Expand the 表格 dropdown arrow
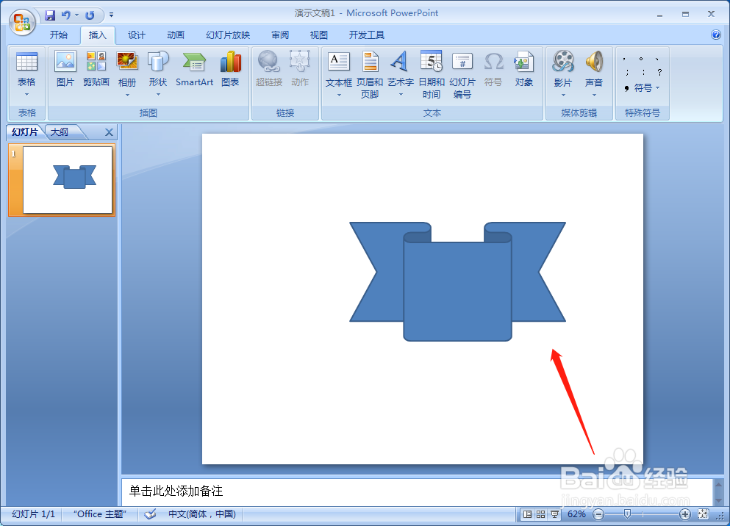This screenshot has height=526, width=730. point(26,95)
